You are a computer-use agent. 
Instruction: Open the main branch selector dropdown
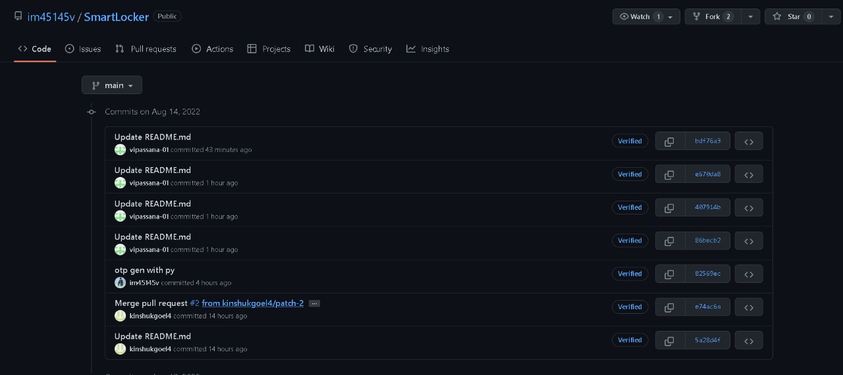[x=112, y=85]
